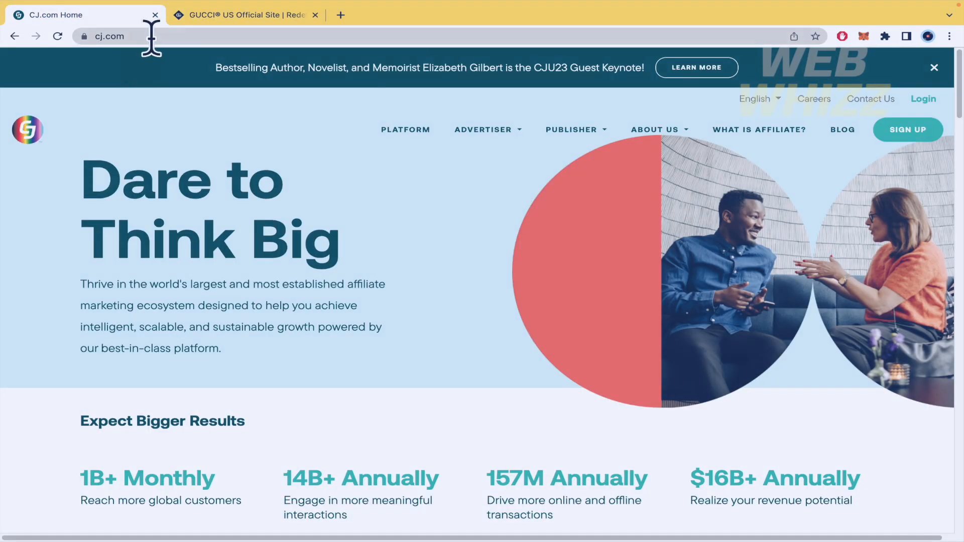Click the browser refresh page icon
Screen dimensions: 964x542
point(58,37)
